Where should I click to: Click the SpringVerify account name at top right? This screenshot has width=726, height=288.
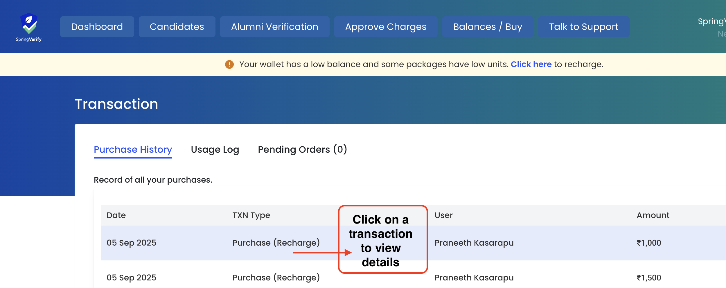tap(711, 21)
